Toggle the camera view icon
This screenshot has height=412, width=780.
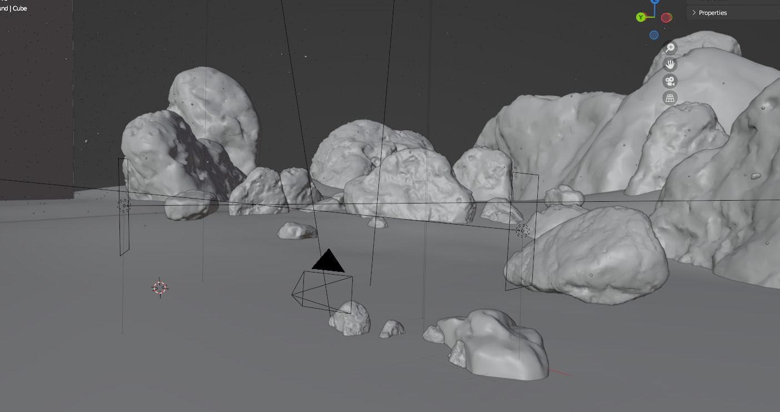click(670, 81)
